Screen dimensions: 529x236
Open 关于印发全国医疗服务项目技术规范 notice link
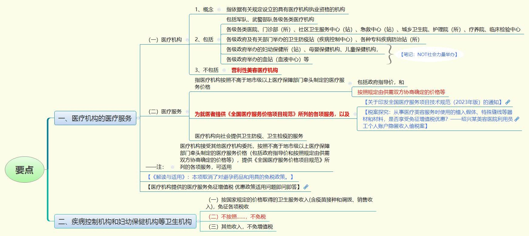433,102
